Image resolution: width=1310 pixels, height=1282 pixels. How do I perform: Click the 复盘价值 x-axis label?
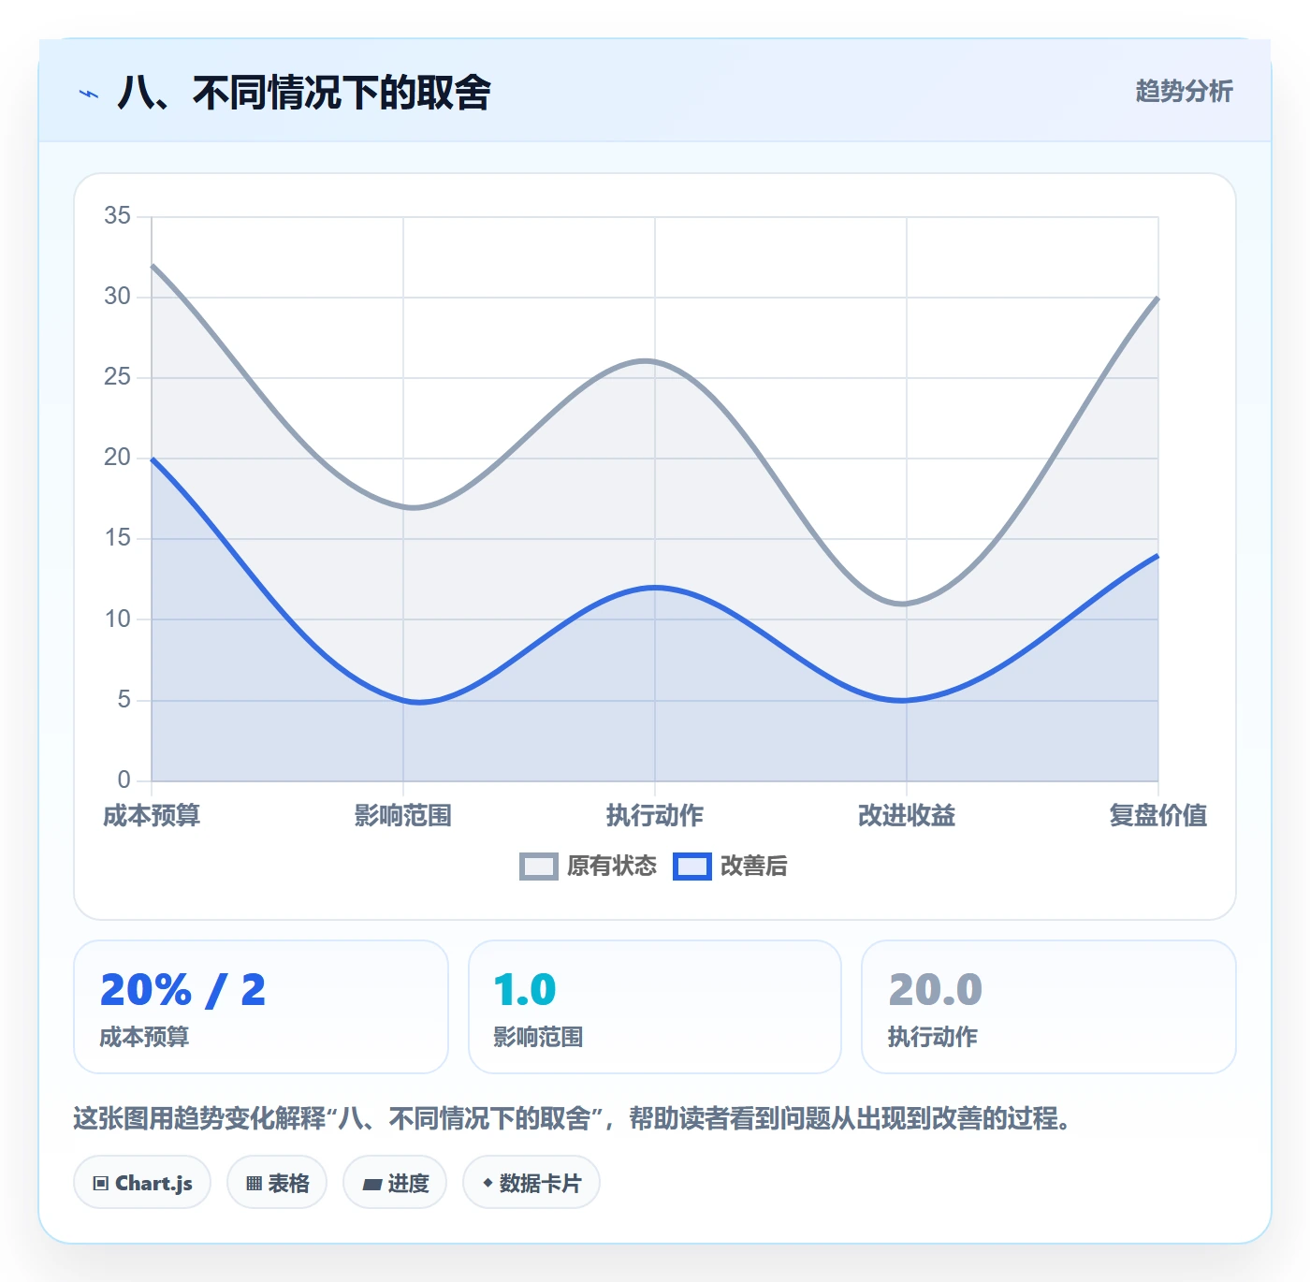click(1158, 816)
